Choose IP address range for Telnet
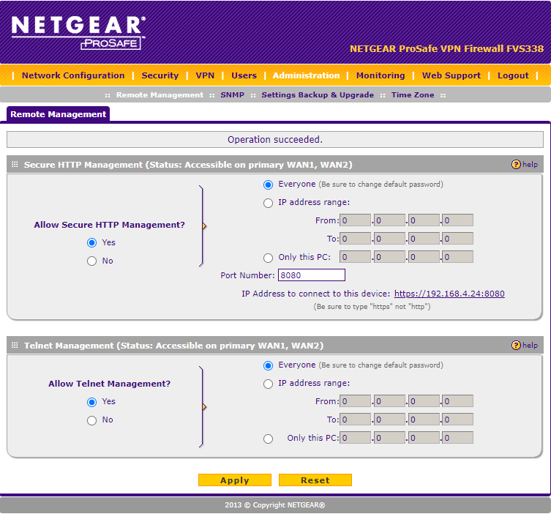 [x=268, y=384]
